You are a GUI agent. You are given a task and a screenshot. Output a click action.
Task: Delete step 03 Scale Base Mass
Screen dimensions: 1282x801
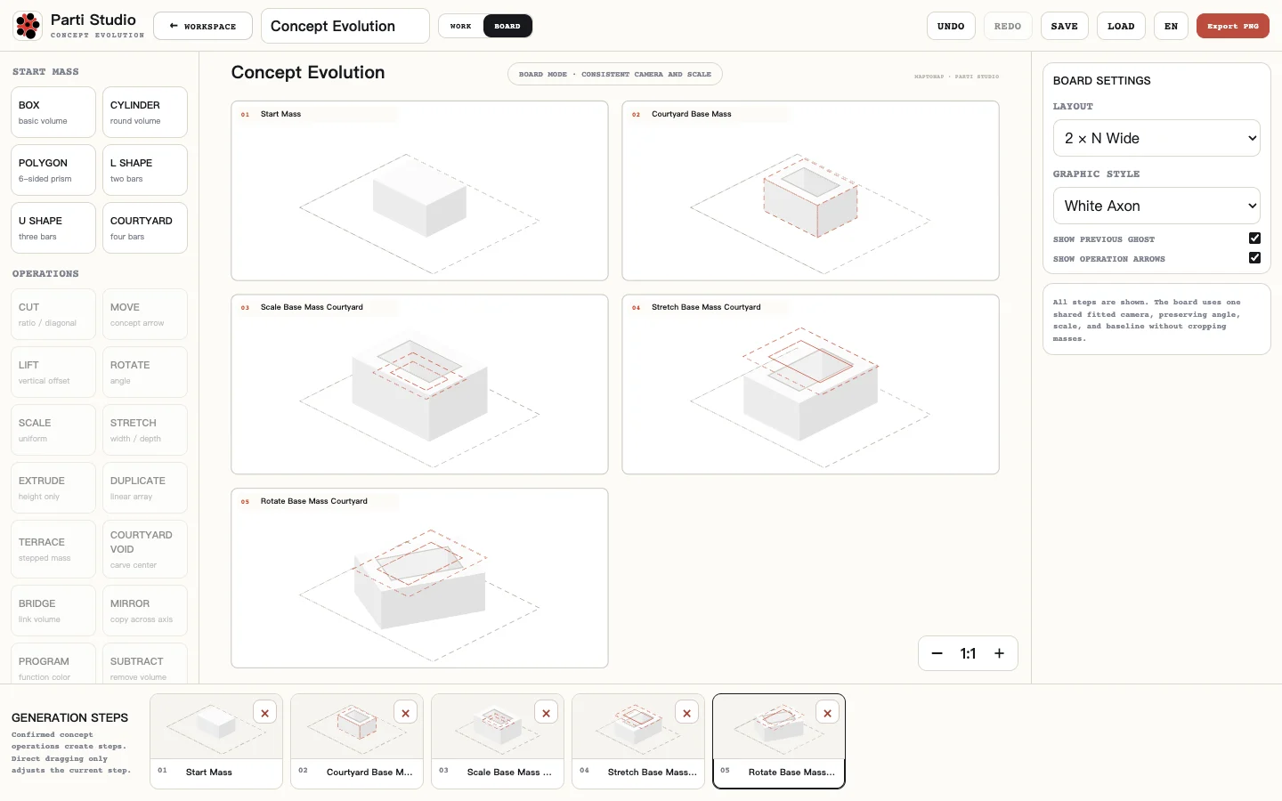[546, 713]
